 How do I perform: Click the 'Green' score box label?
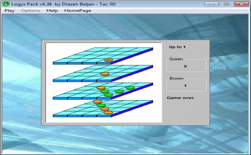coord(176,59)
